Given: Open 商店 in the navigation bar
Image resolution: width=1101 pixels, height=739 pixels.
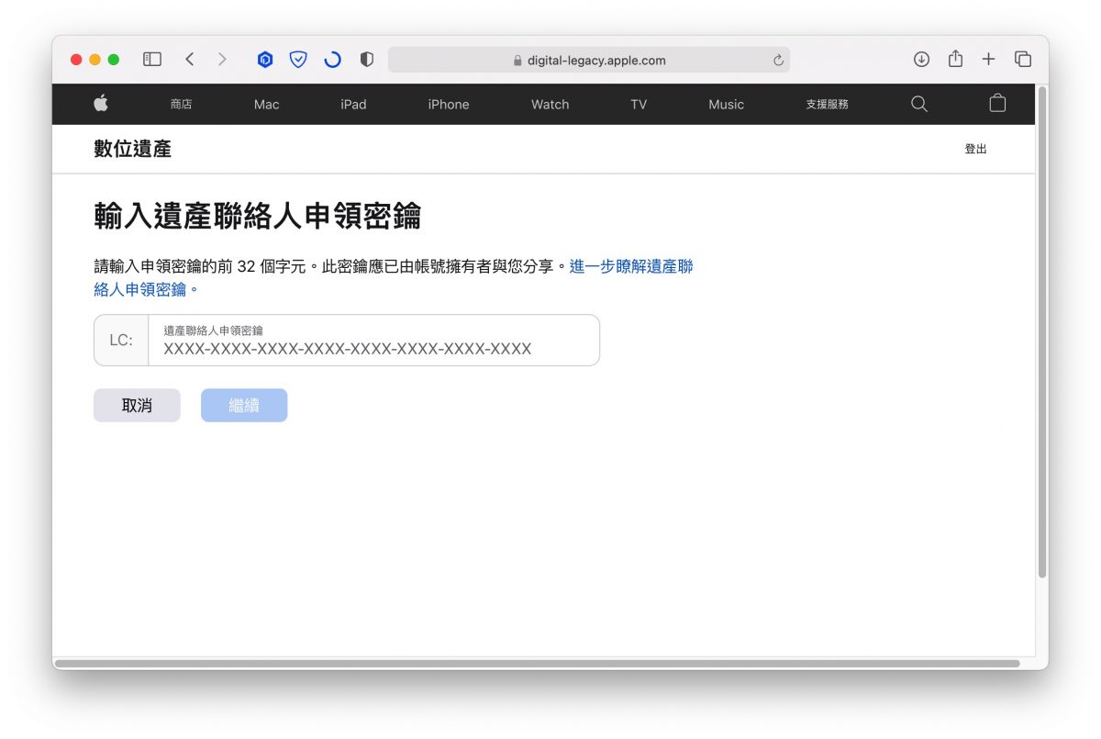Looking at the screenshot, I should pyautogui.click(x=181, y=105).
